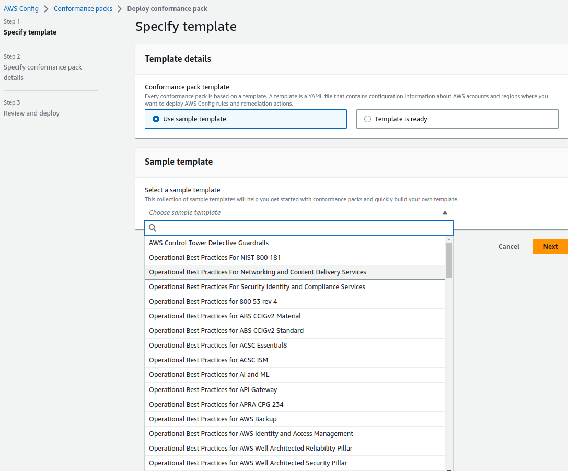Choose Operational Best Practices for ACSC Essential8
Viewport: 568px width, 471px height.
click(x=218, y=346)
